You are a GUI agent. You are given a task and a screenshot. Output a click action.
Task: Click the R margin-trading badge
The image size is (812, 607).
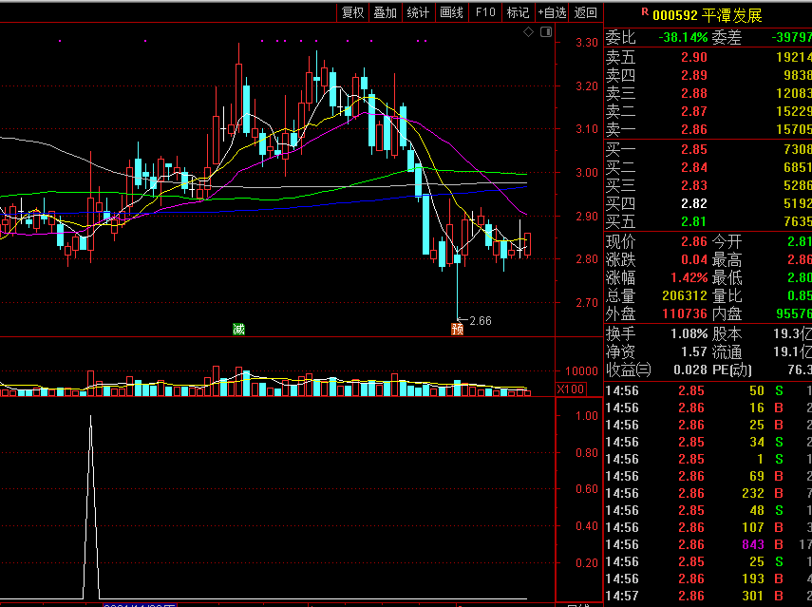(x=645, y=12)
